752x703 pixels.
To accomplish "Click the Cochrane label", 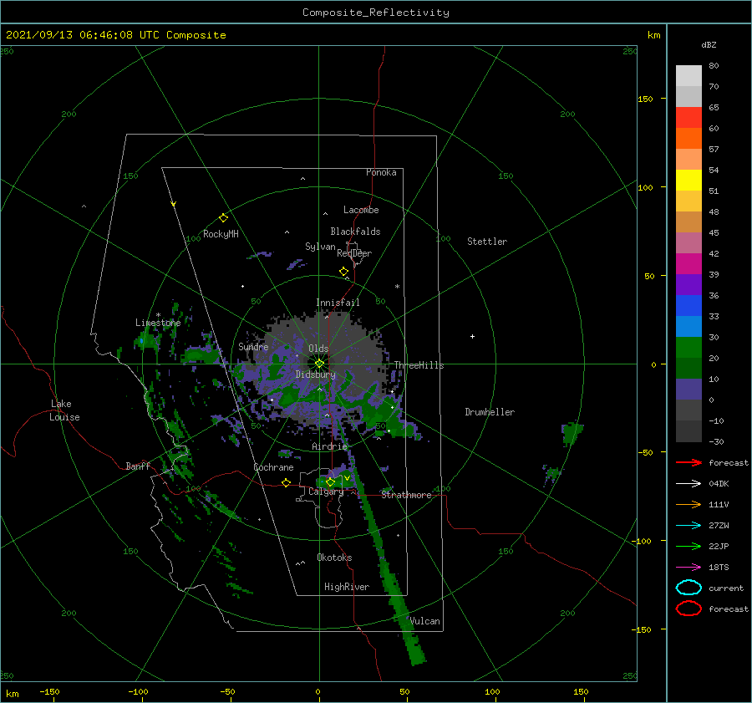I will coord(273,467).
